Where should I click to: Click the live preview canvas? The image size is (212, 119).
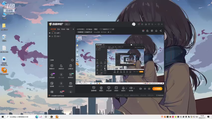(x=120, y=59)
